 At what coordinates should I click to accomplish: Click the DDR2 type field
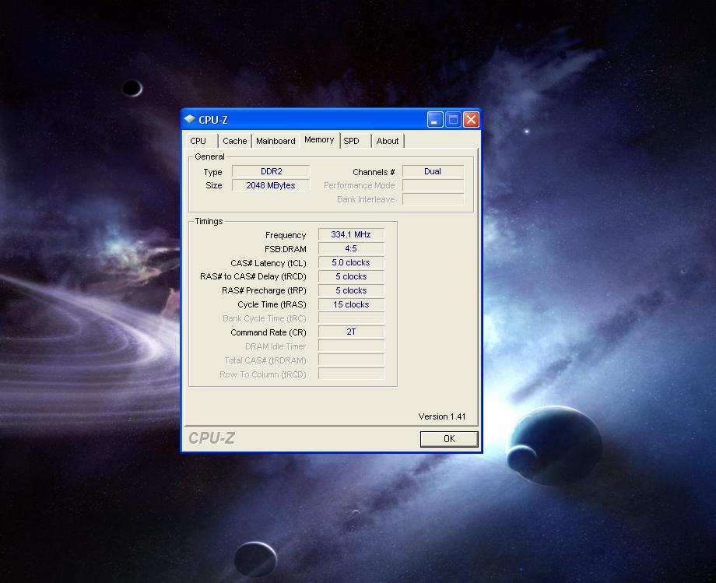(272, 171)
